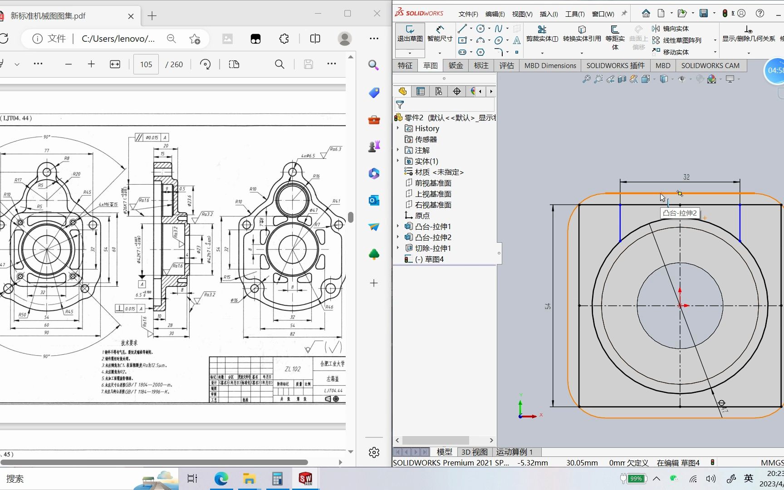Open the 工具(T) menu

(x=575, y=14)
